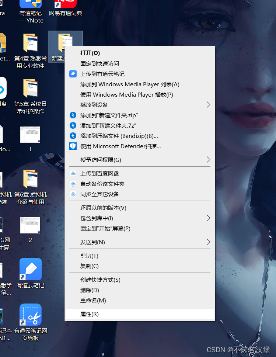Choose 添加到"新建文件夹.7z" menu entry
This screenshot has width=276, height=357.
pos(140,125)
